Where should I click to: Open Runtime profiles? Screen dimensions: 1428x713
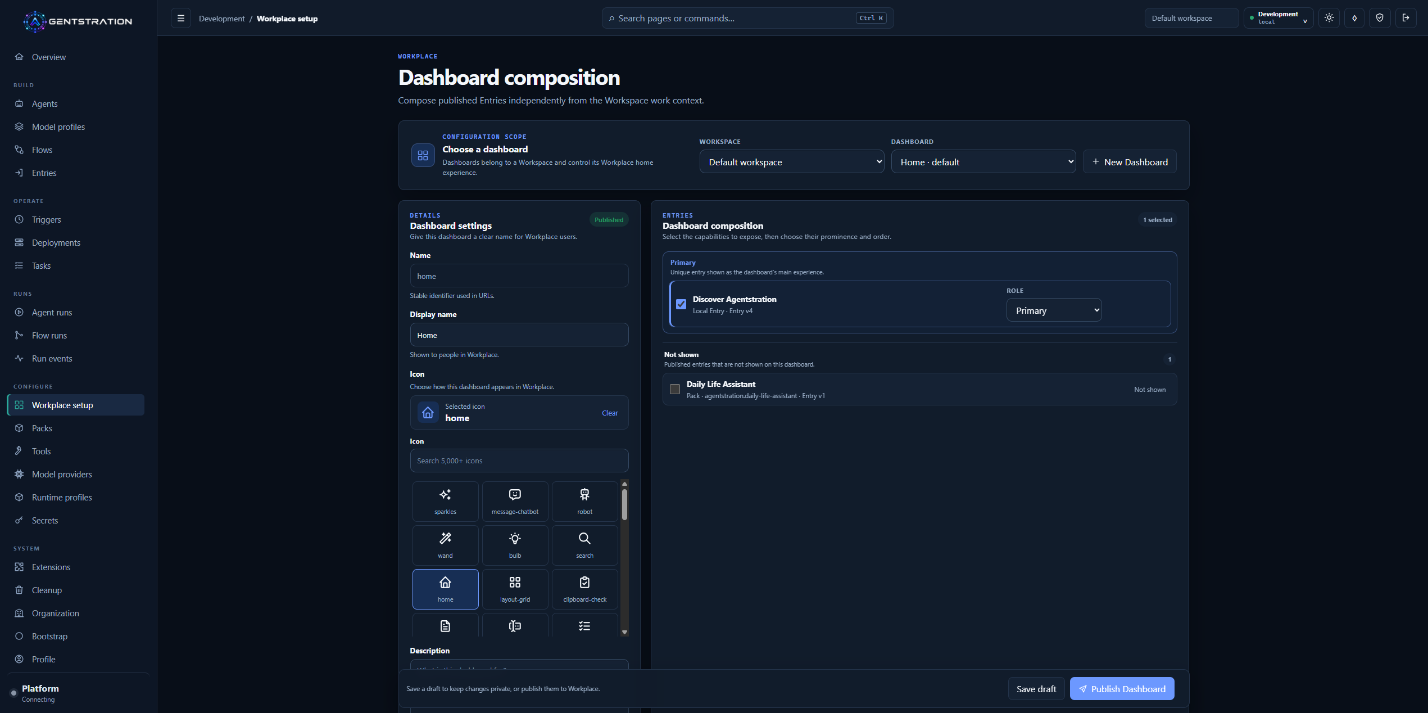tap(75, 497)
